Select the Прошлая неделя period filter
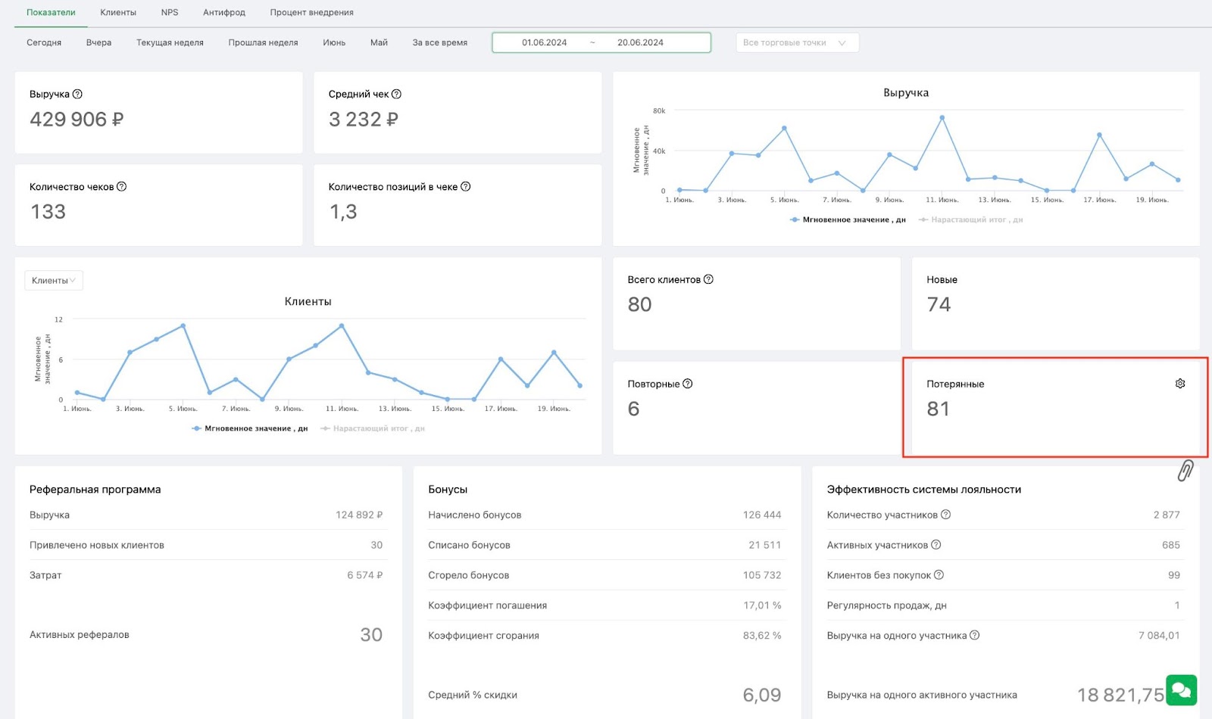The image size is (1212, 719). click(263, 42)
